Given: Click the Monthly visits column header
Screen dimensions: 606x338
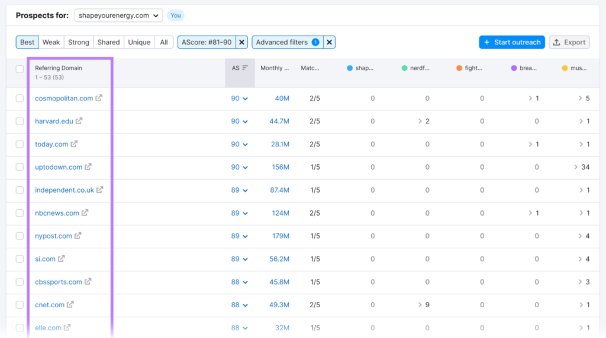Looking at the screenshot, I should coord(275,68).
